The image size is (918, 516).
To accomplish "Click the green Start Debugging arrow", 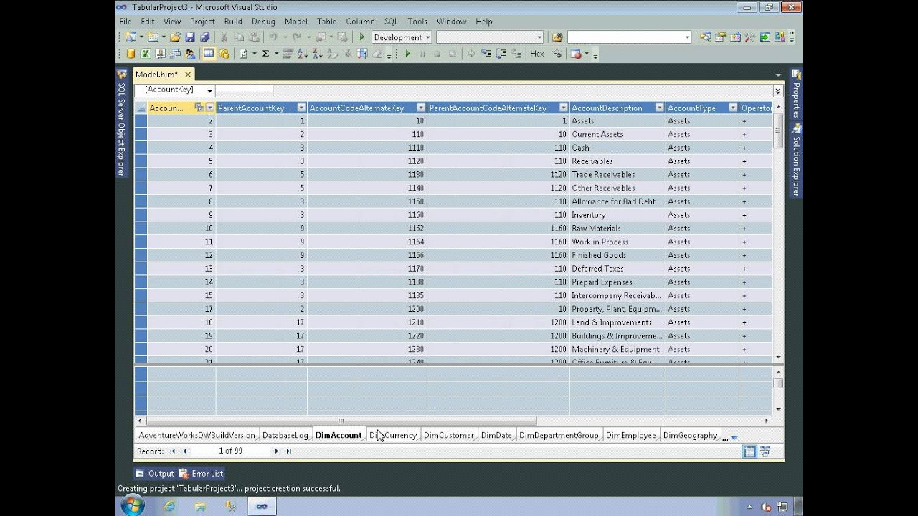I will pyautogui.click(x=361, y=37).
